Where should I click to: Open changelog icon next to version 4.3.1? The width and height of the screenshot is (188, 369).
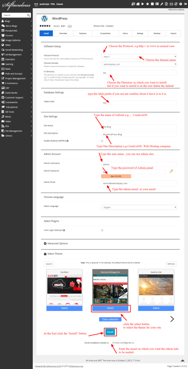70,26
